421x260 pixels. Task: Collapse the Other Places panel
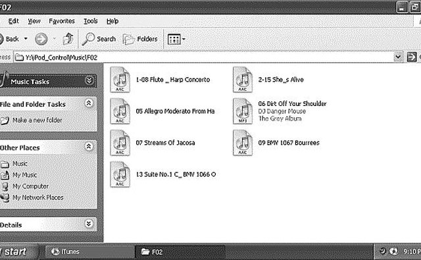(89, 146)
